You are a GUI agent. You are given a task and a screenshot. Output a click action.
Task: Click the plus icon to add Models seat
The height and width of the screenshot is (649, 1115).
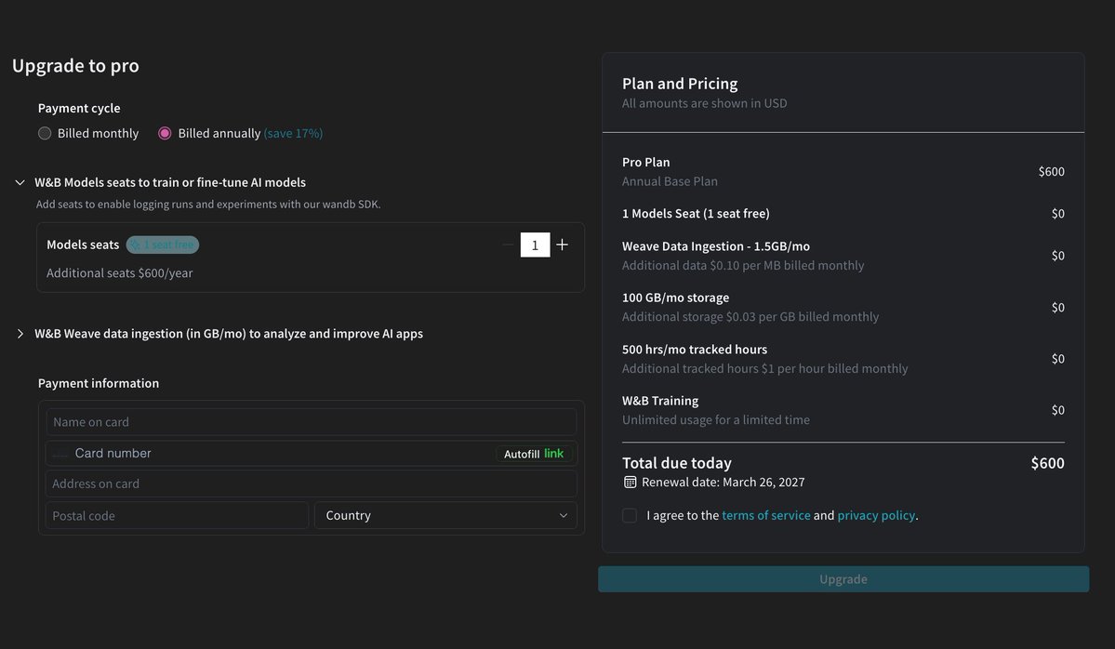click(562, 245)
